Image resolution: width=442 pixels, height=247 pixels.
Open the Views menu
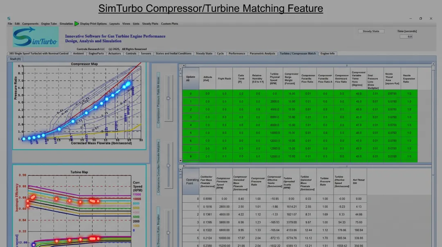126,24
